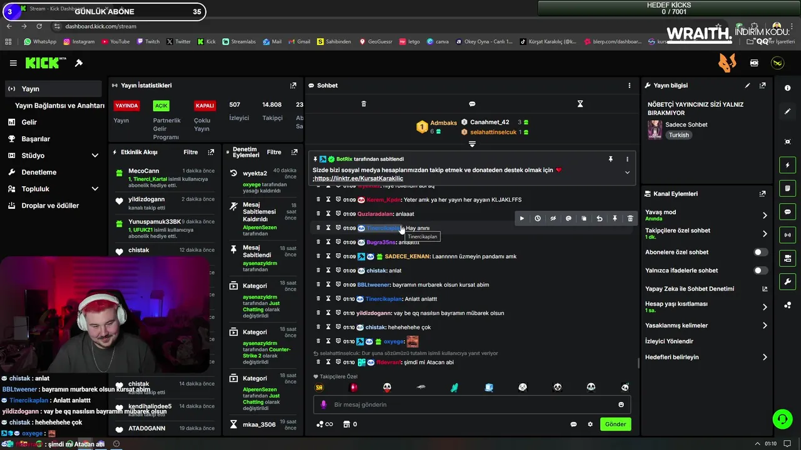This screenshot has height=450, width=801.
Task: Click the play icon in the hovered message toolbar
Action: pos(522,219)
